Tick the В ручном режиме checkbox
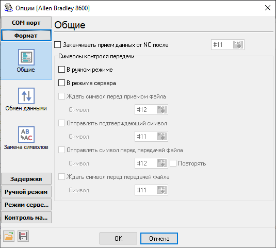This screenshot has width=276, height=248. tap(61, 70)
